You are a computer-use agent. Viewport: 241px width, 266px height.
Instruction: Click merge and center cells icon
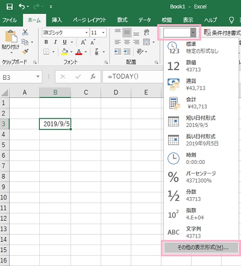146,42
